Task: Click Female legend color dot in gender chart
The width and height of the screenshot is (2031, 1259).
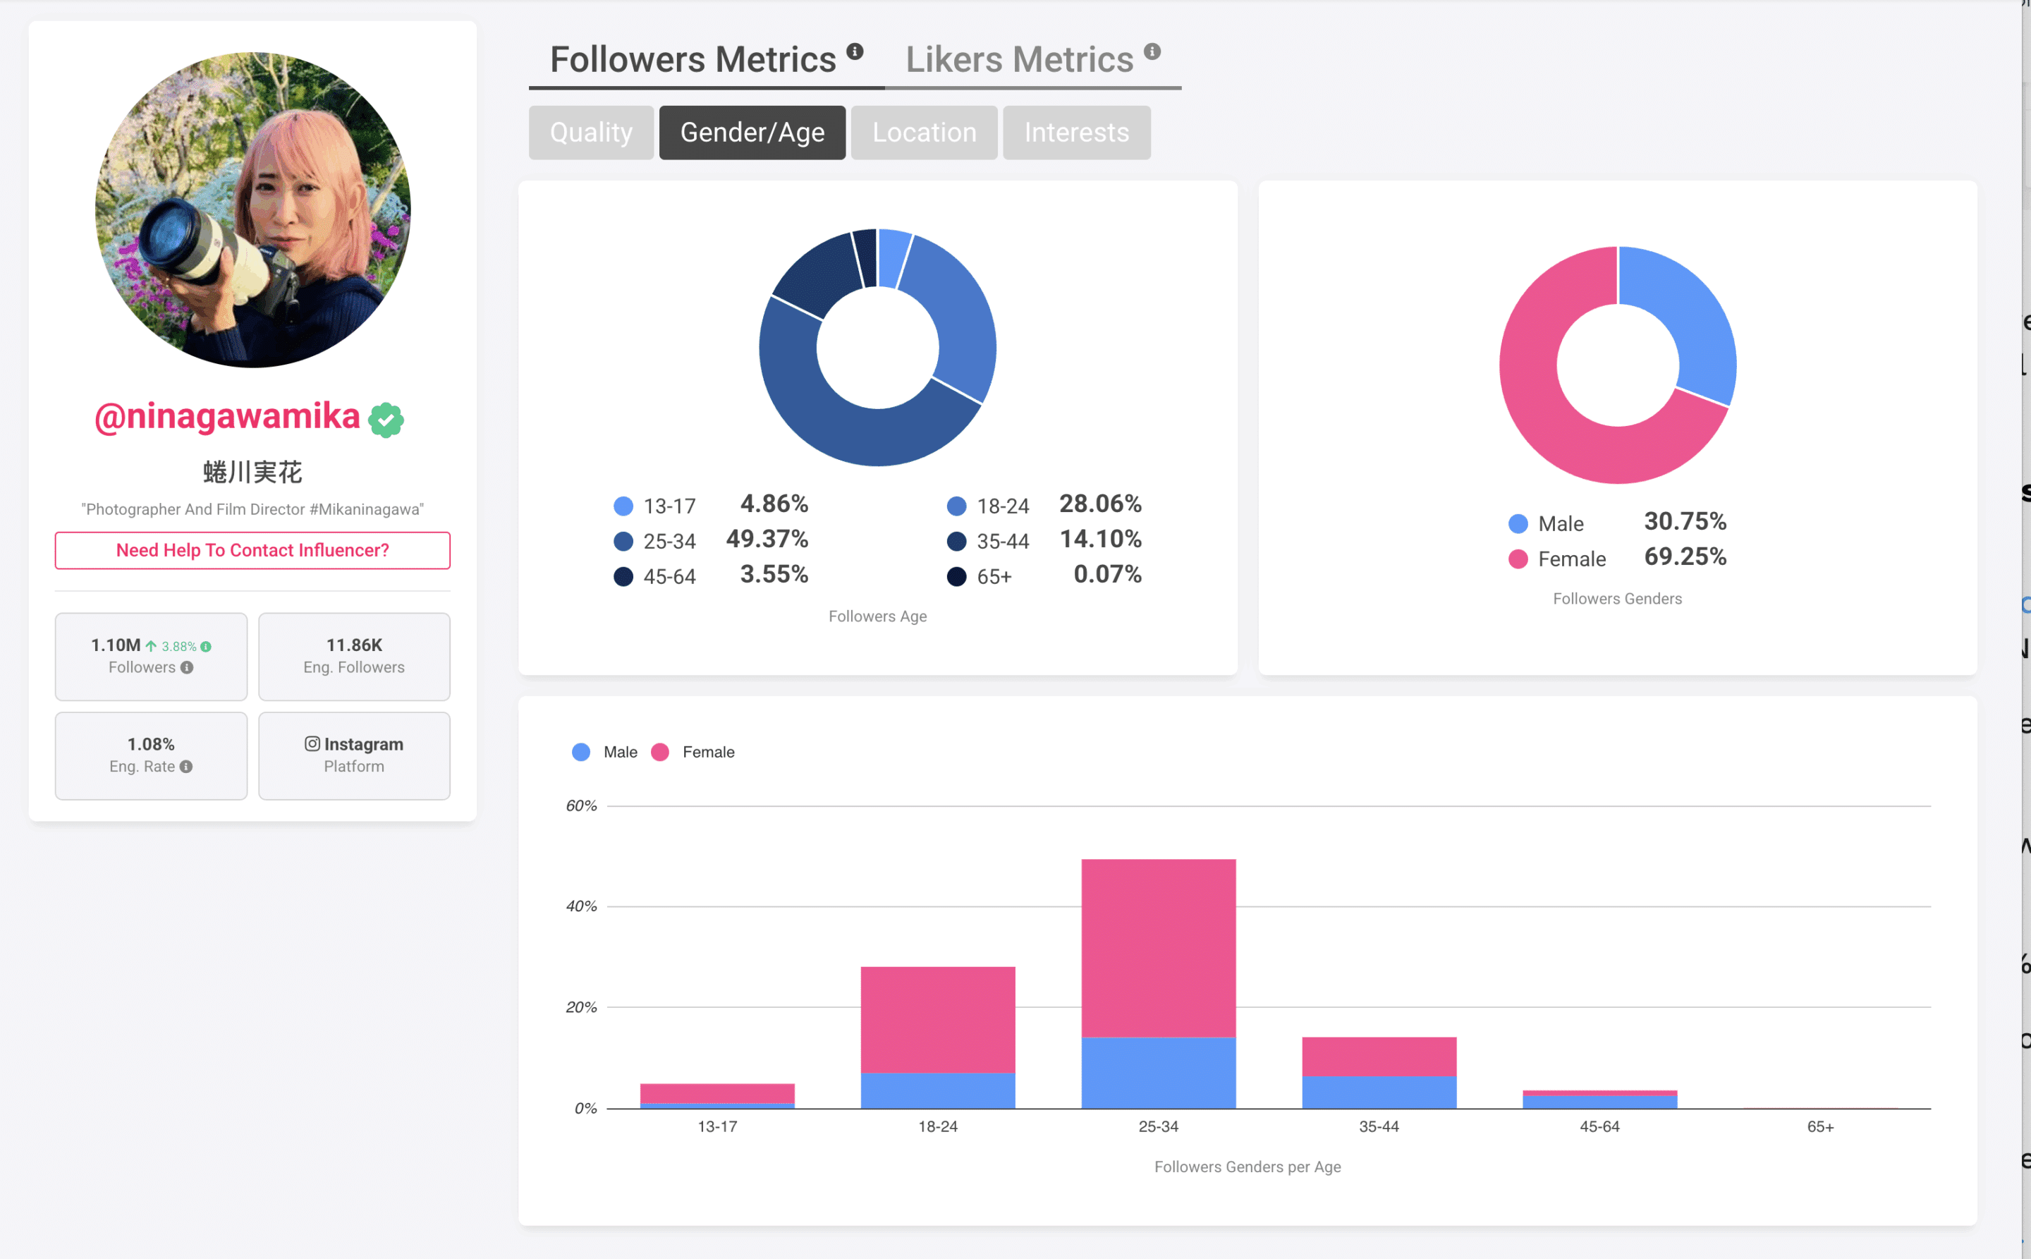Action: [x=1518, y=559]
